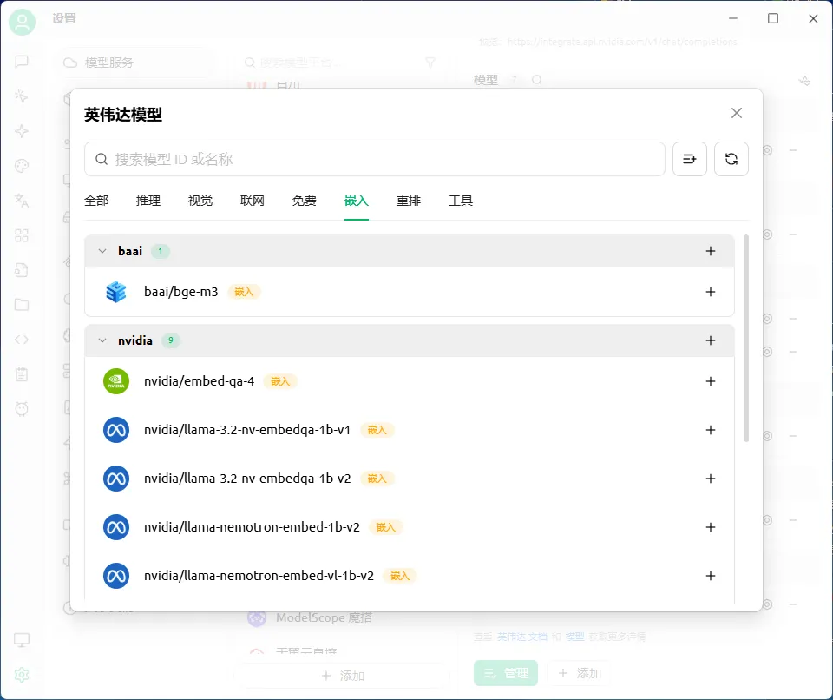The width and height of the screenshot is (833, 700).
Task: Click the nvidia/embed-qa-4 NVIDIA logo
Action: 115,381
